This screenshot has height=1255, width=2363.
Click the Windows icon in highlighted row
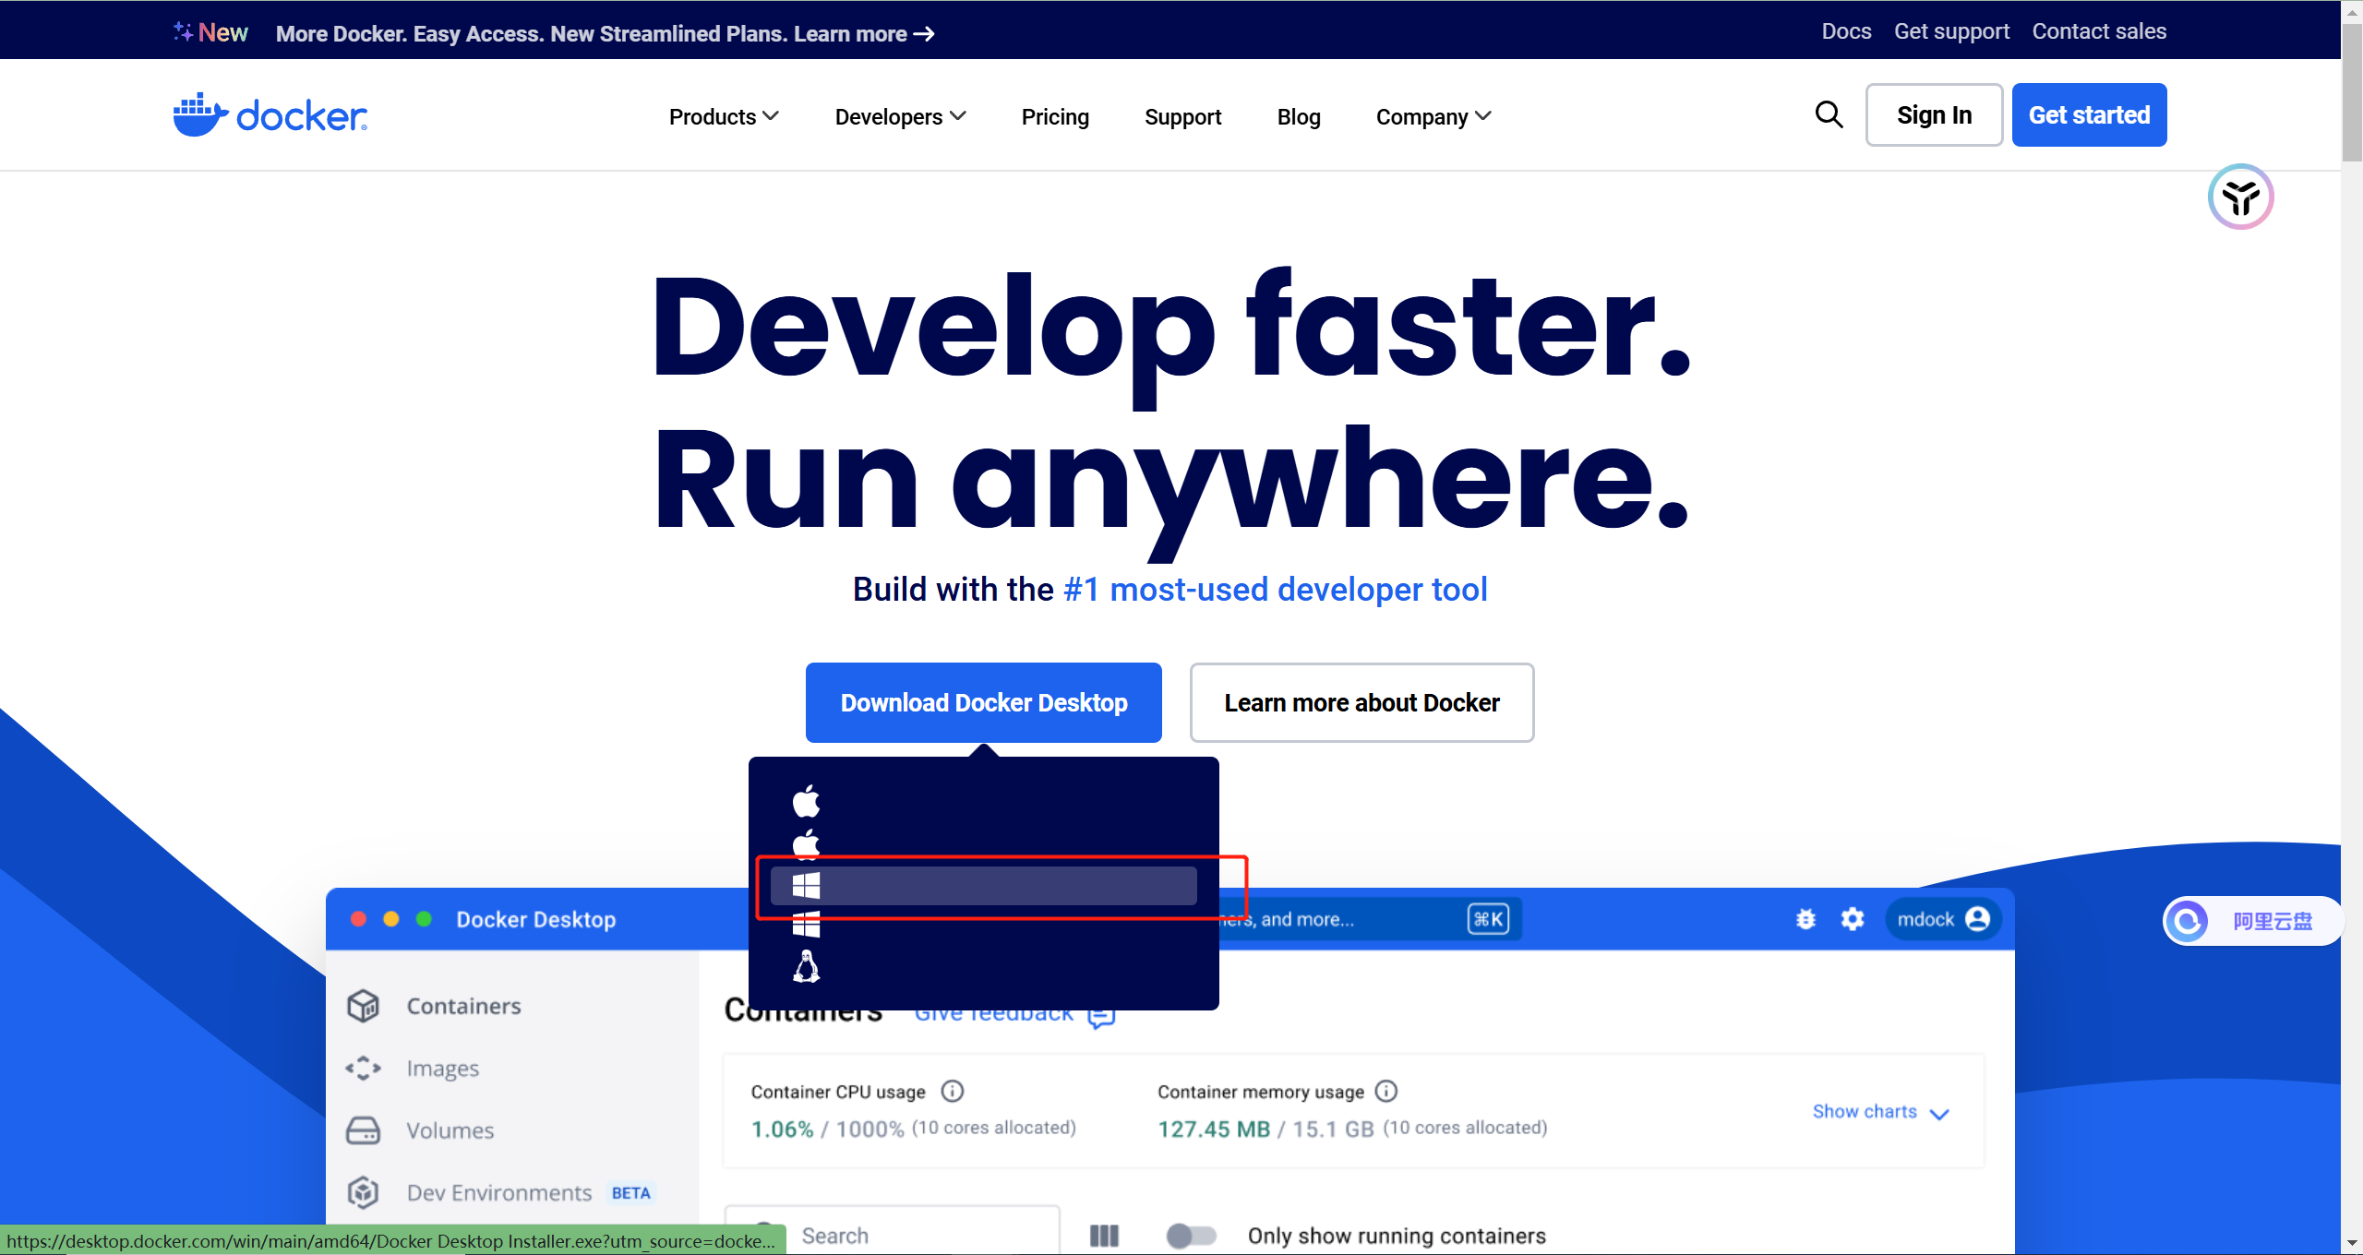(x=806, y=886)
